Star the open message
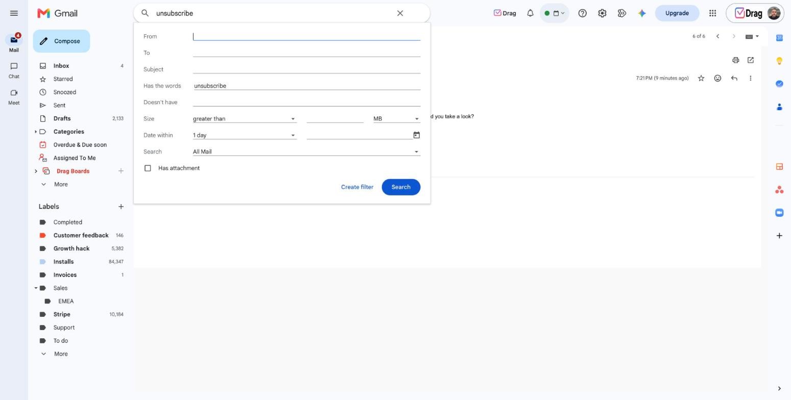791x400 pixels. pos(701,78)
